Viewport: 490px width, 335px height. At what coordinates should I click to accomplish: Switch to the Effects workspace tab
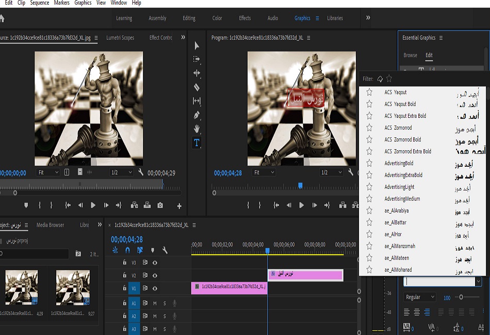click(x=245, y=18)
